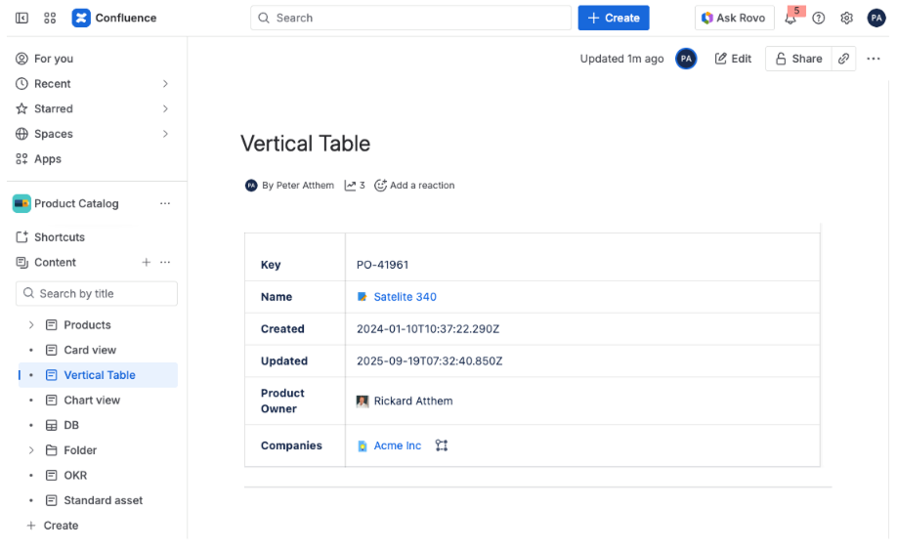This screenshot has height=550, width=897.
Task: Click the page views analytics icon
Action: click(350, 186)
